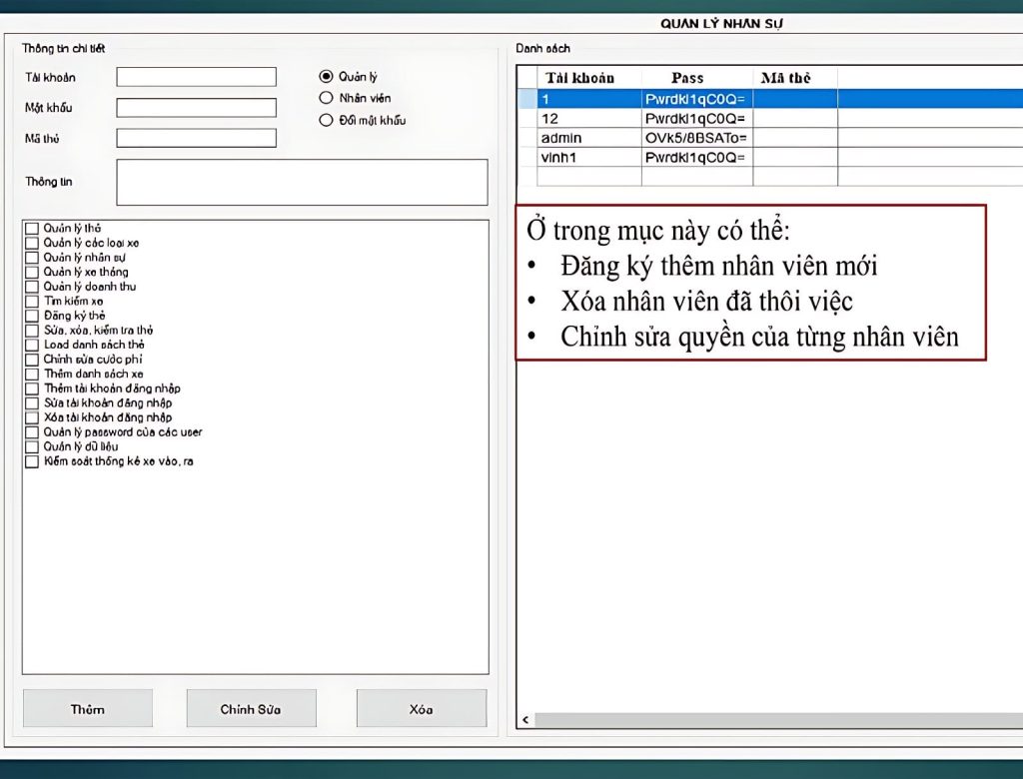Enable "Xóa tài khoản đăng nhập" permission
Screen dimensions: 1023x779
pyautogui.click(x=31, y=416)
